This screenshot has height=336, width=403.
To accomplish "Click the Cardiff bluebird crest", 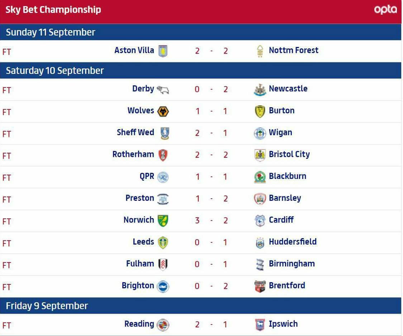I will [x=260, y=221].
